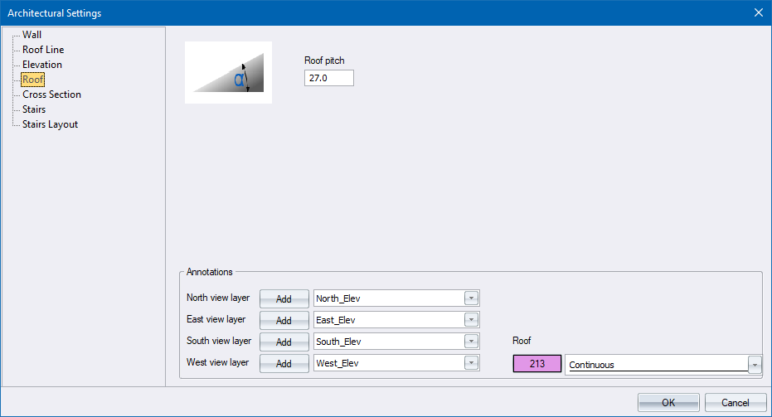The width and height of the screenshot is (772, 417).
Task: Add a North view layer
Action: [x=284, y=298]
